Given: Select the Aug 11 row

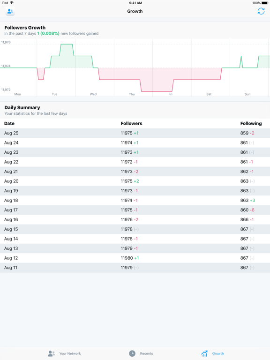Looking at the screenshot, I should click(135, 268).
